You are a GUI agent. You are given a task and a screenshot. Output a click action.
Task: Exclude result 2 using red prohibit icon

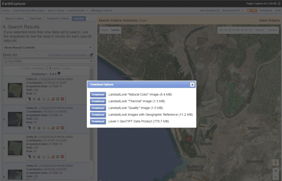pyautogui.click(x=62, y=128)
